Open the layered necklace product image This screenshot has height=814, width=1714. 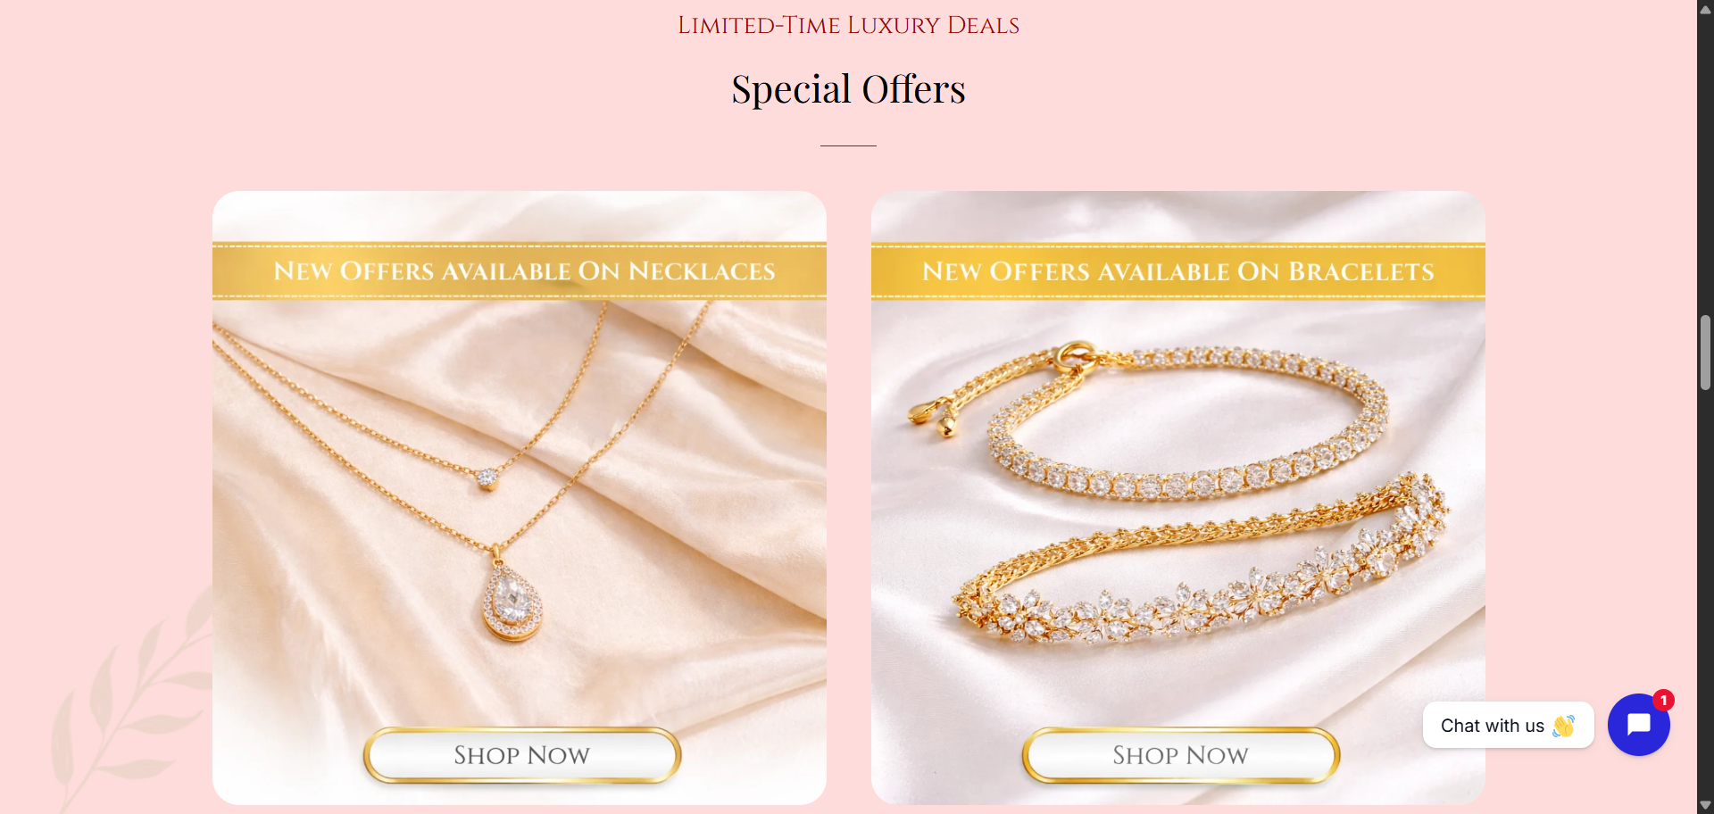[520, 497]
